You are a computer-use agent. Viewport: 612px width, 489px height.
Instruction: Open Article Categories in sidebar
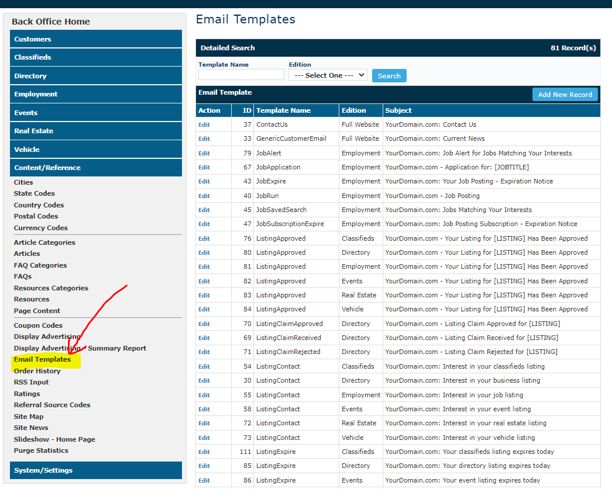coord(44,242)
